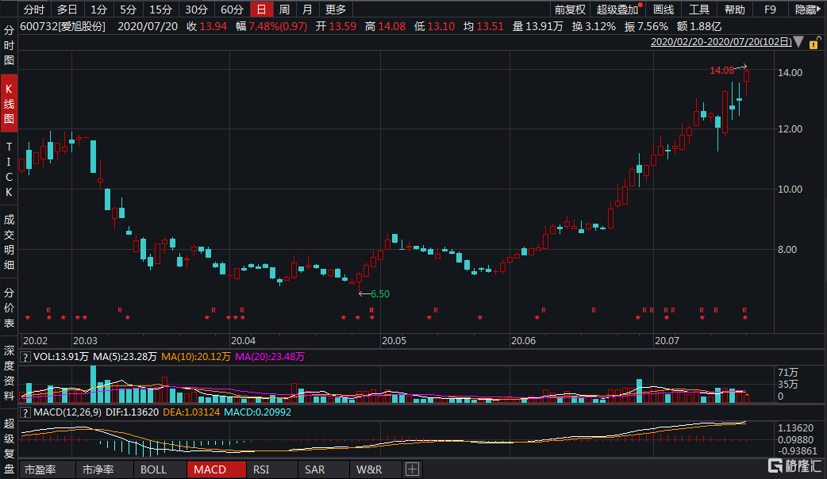Pick the 60分 period tab

(x=232, y=10)
